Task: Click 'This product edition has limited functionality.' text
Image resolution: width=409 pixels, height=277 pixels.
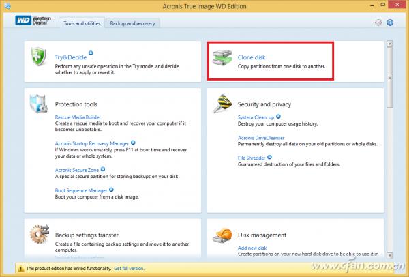Action: (x=69, y=269)
